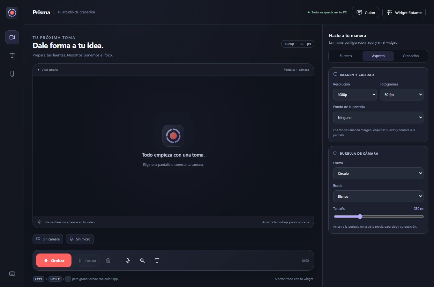Screen dimensions: 434x287
Task: Click the Prisma logo icon at top left
Action: pyautogui.click(x=12, y=12)
